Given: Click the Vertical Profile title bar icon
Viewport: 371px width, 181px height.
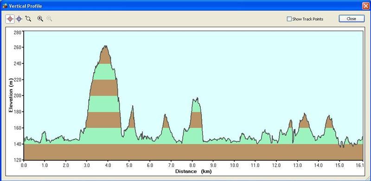Looking at the screenshot, I should click(5, 6).
